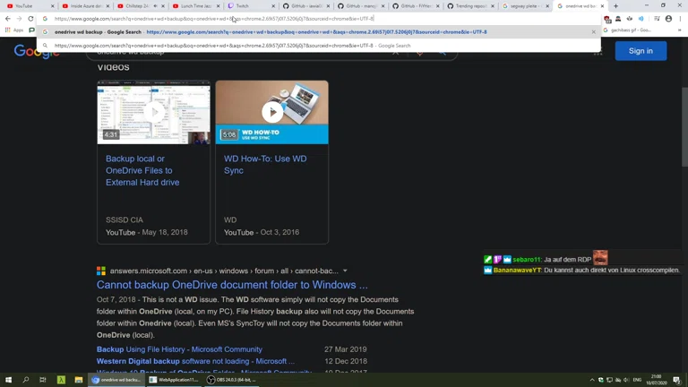Open the Chrome three-dot menu
Viewport: 688px width, 387px height.
coord(680,19)
